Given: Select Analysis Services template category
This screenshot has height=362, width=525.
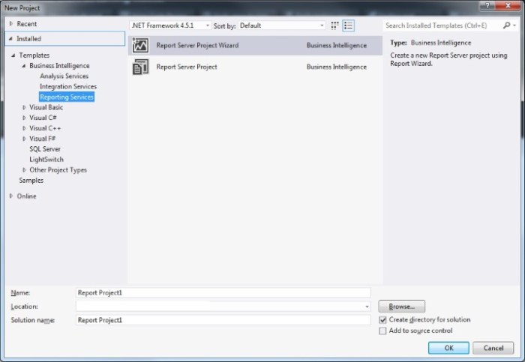Looking at the screenshot, I should pyautogui.click(x=64, y=76).
